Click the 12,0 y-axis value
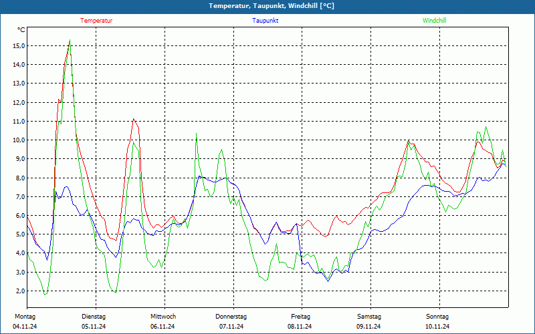 click(19, 103)
